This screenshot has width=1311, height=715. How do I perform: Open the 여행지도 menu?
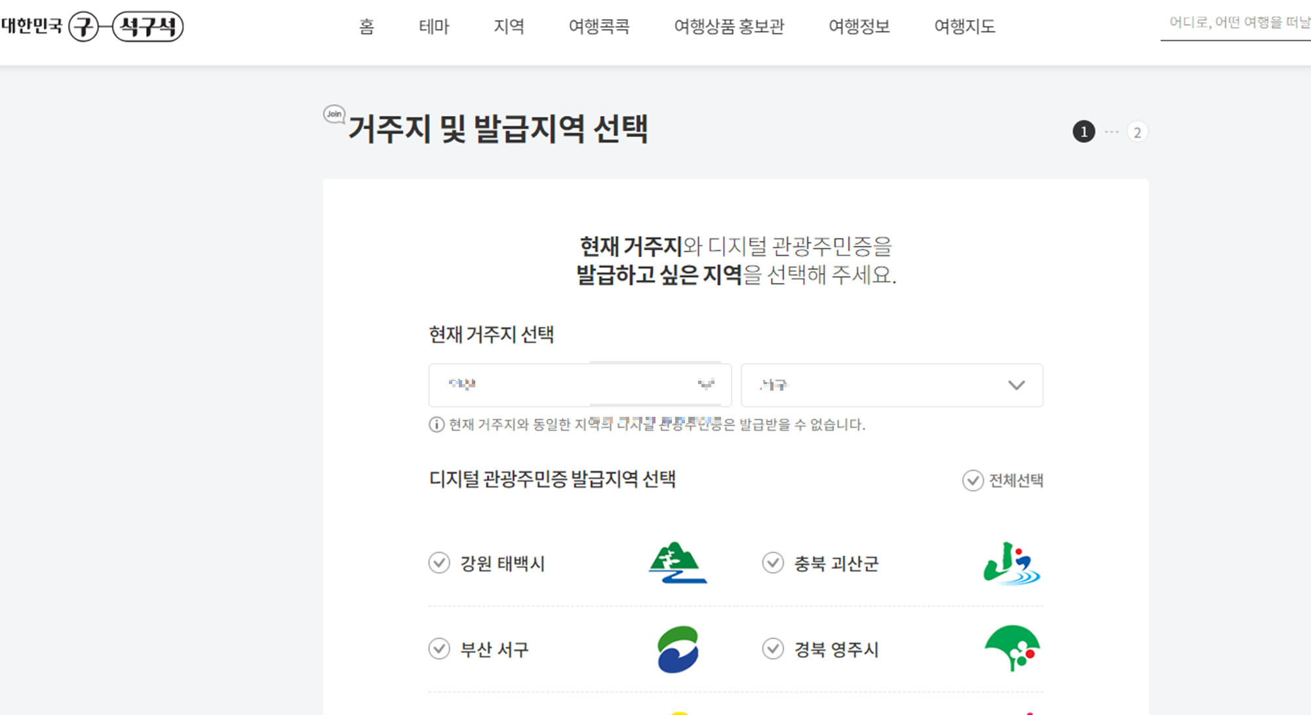tap(964, 27)
